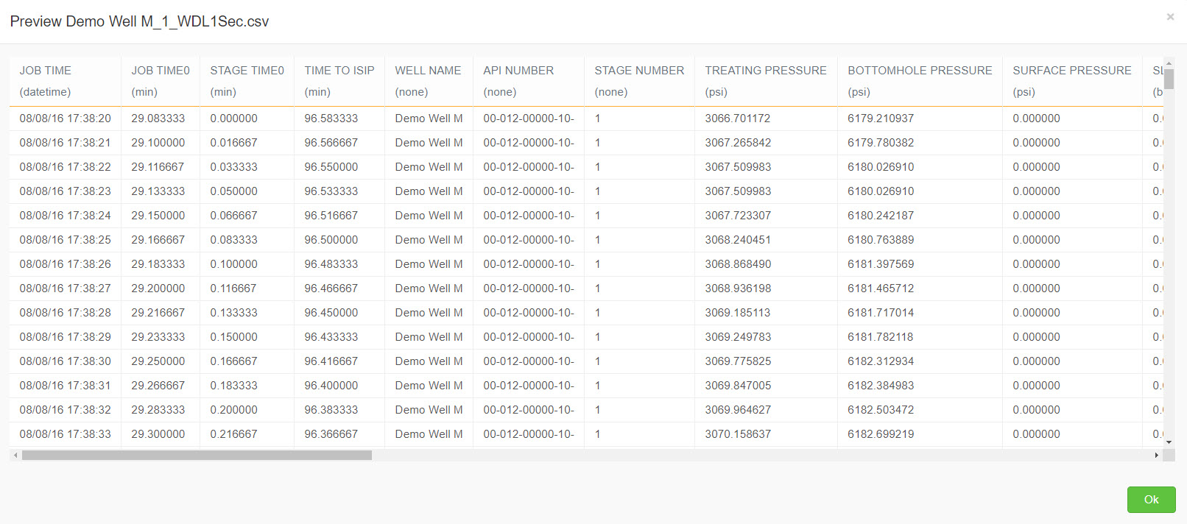The width and height of the screenshot is (1187, 524).
Task: Select treating pressure value 3070.158637
Action: click(738, 434)
